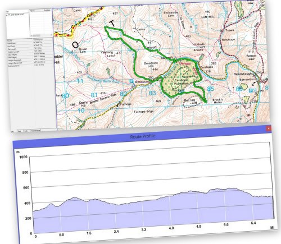
Task: Click the blue parking icon near Barrowburn
Action: pos(251,90)
